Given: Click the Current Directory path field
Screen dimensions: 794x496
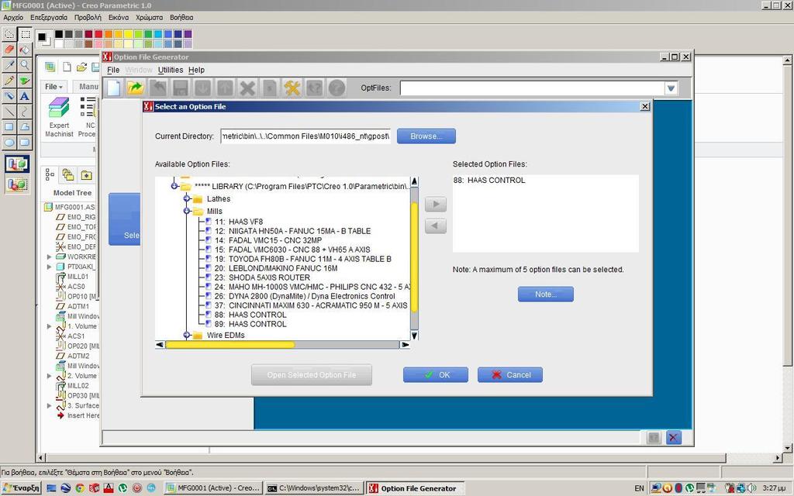Looking at the screenshot, I should pyautogui.click(x=306, y=136).
